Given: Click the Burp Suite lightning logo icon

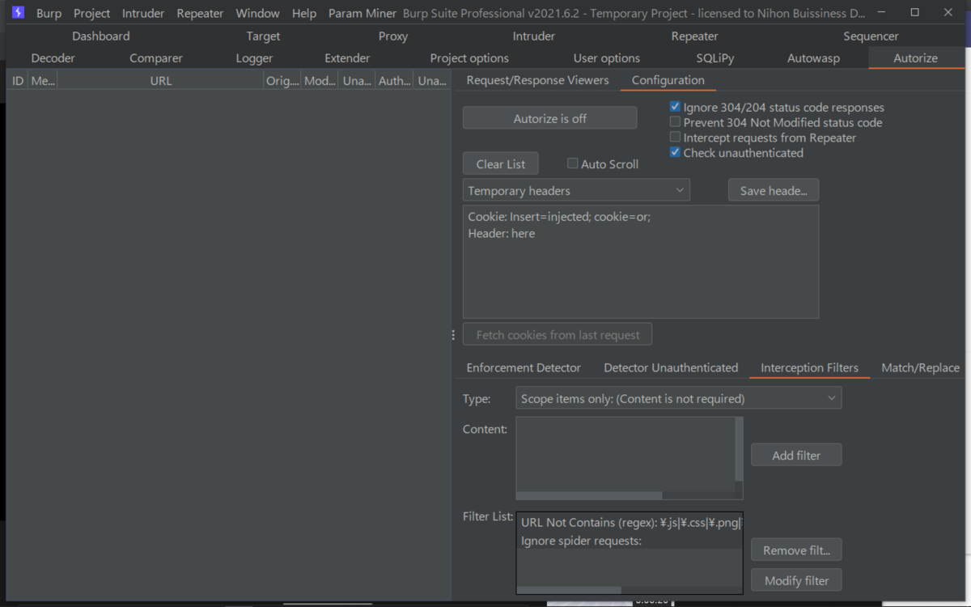Looking at the screenshot, I should pos(18,13).
